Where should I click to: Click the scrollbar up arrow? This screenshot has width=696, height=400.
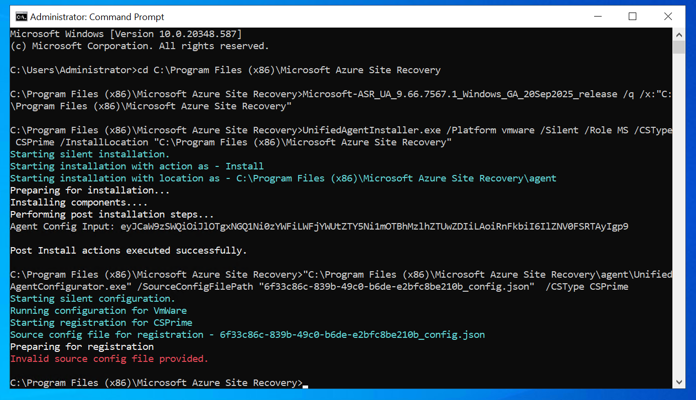tap(679, 34)
